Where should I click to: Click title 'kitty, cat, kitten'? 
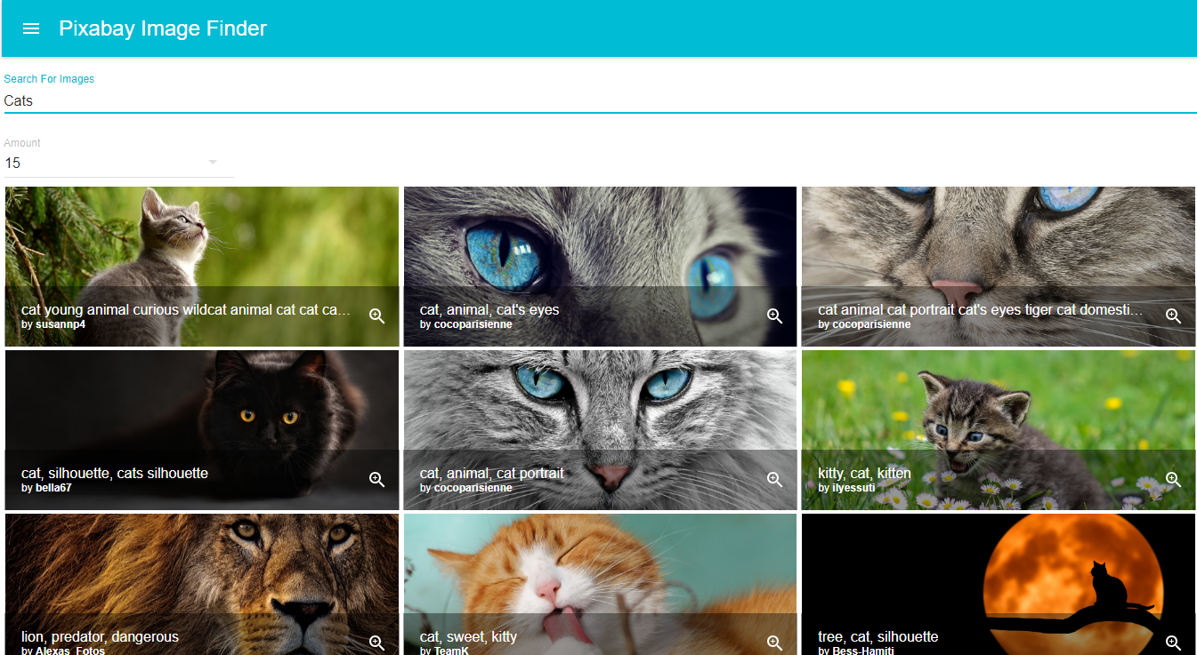coord(864,474)
